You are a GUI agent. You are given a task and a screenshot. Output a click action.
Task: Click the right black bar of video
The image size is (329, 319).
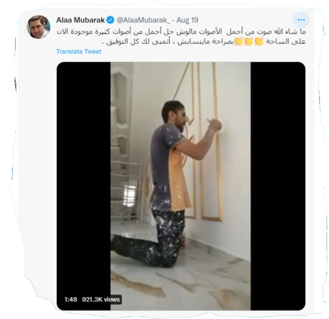point(278,186)
